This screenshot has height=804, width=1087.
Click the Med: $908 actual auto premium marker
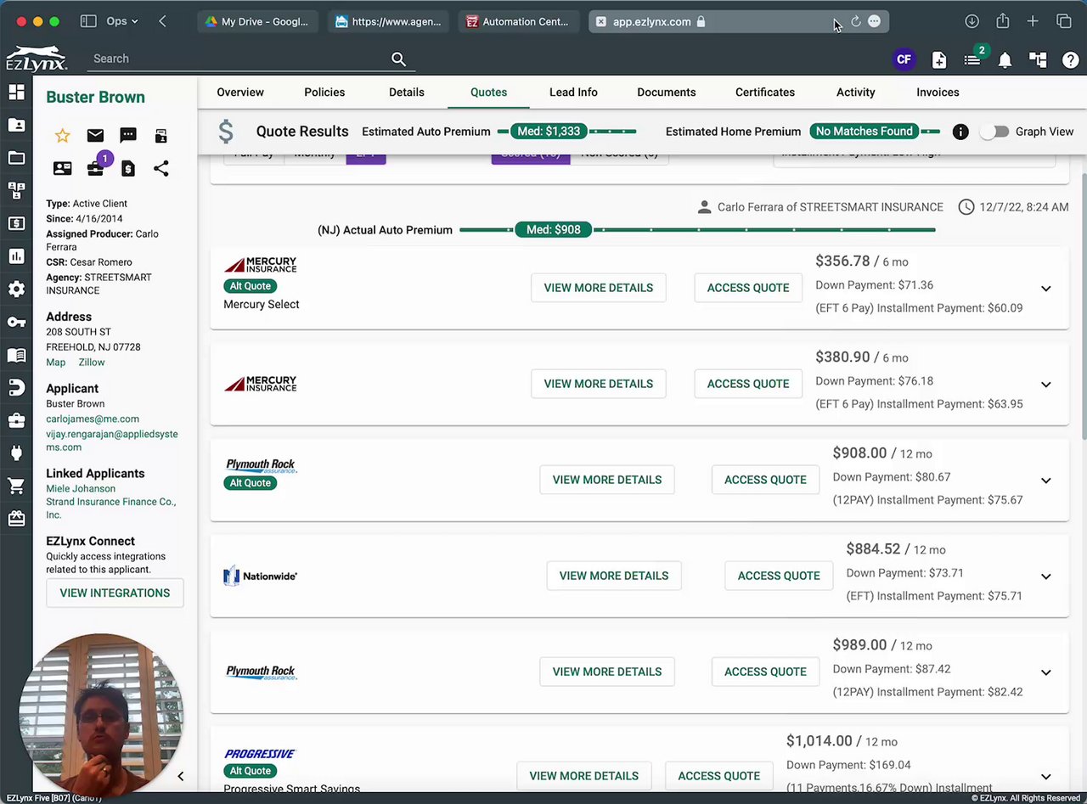click(x=553, y=230)
